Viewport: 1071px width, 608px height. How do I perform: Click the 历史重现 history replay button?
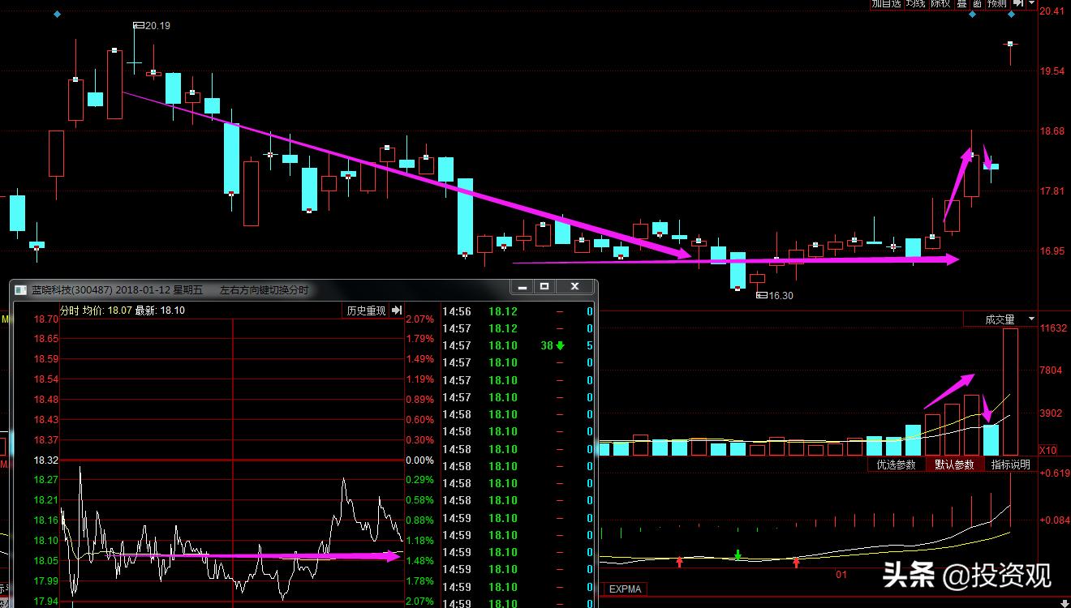(x=366, y=310)
